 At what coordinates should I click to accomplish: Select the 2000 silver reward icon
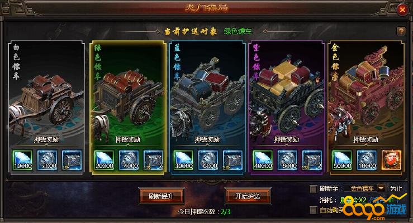(47, 160)
